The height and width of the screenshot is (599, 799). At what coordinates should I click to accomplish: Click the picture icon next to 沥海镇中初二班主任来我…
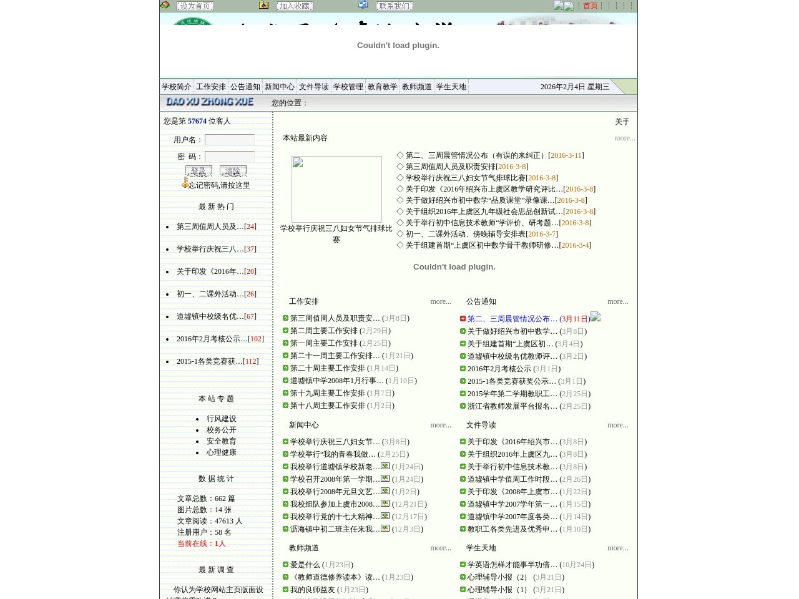coord(385,528)
